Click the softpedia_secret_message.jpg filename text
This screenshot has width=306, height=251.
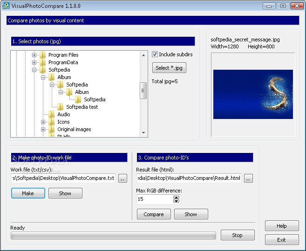click(x=245, y=40)
